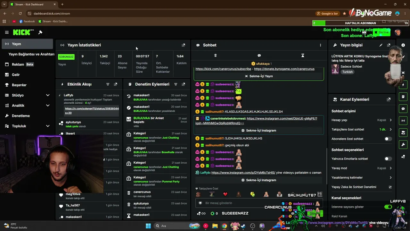The width and height of the screenshot is (410, 231).
Task: Click the trash icon under the Sohbet header
Action: 215,56
